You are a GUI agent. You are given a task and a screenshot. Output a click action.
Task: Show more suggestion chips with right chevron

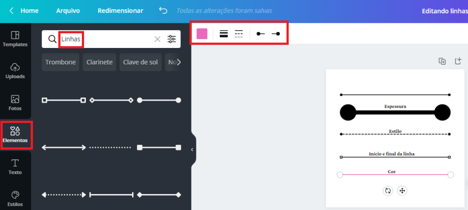179,63
